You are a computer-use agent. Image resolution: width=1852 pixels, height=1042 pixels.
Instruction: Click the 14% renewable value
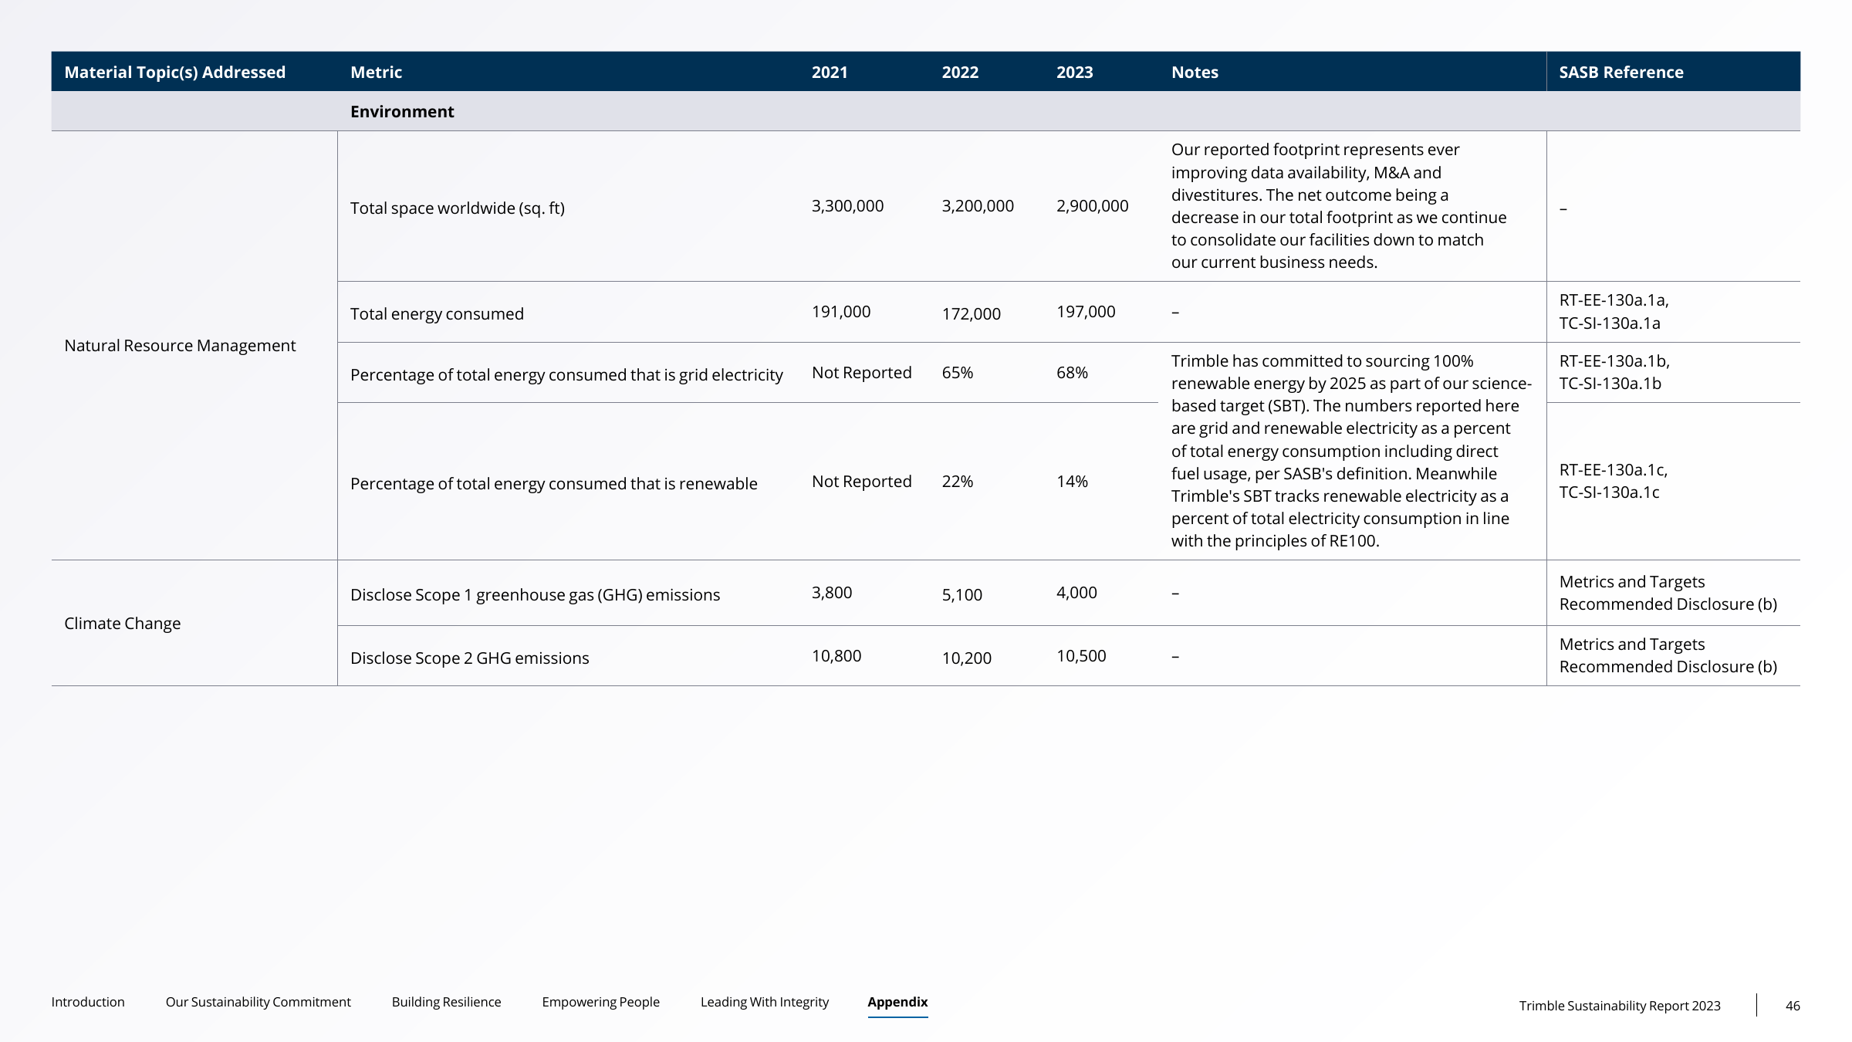point(1072,482)
